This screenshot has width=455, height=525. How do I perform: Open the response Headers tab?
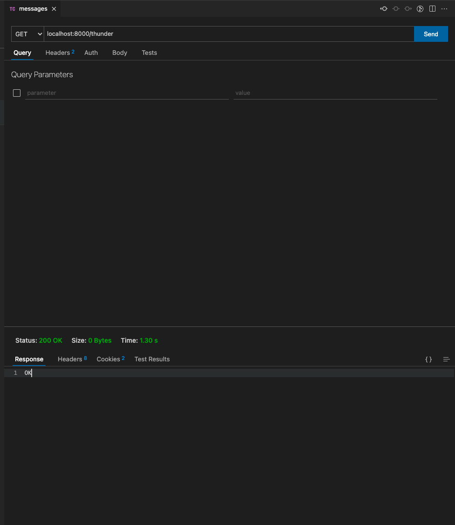72,359
